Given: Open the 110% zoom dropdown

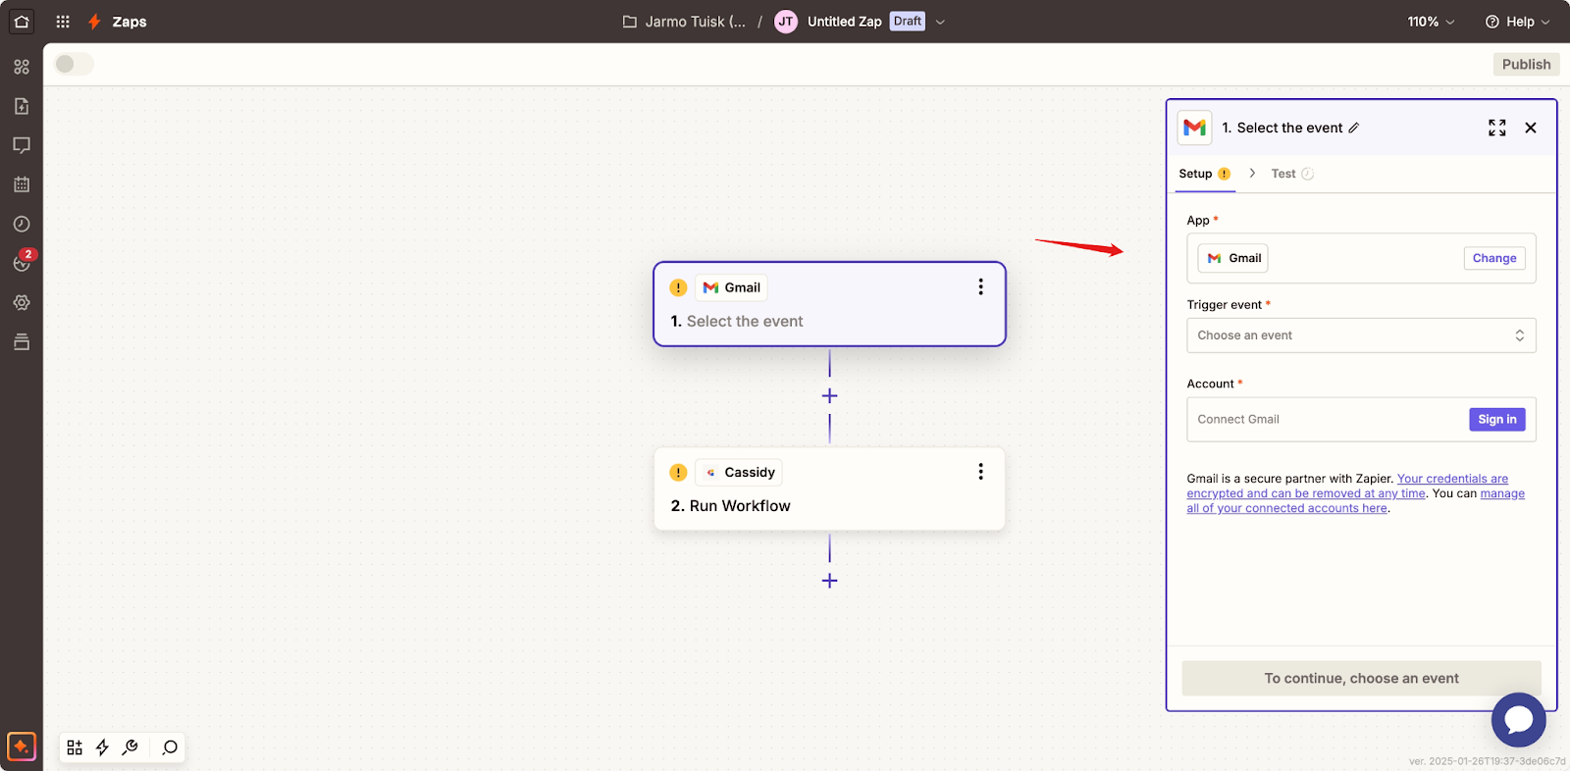Looking at the screenshot, I should [x=1431, y=22].
